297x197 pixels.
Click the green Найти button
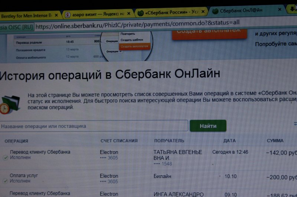tap(208, 126)
